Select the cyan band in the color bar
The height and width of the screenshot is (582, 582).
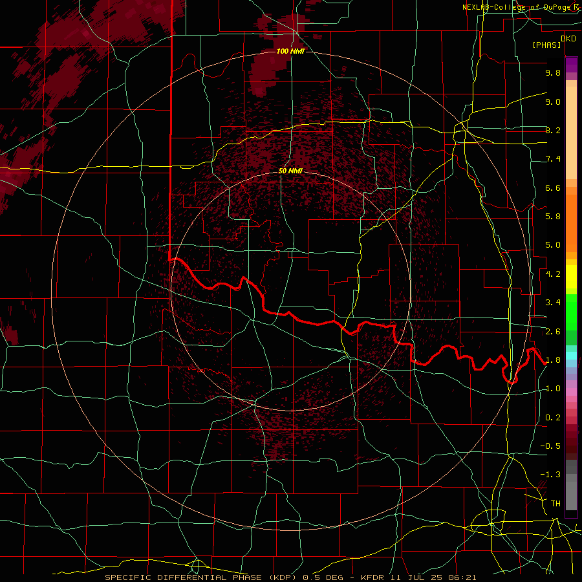[571, 356]
